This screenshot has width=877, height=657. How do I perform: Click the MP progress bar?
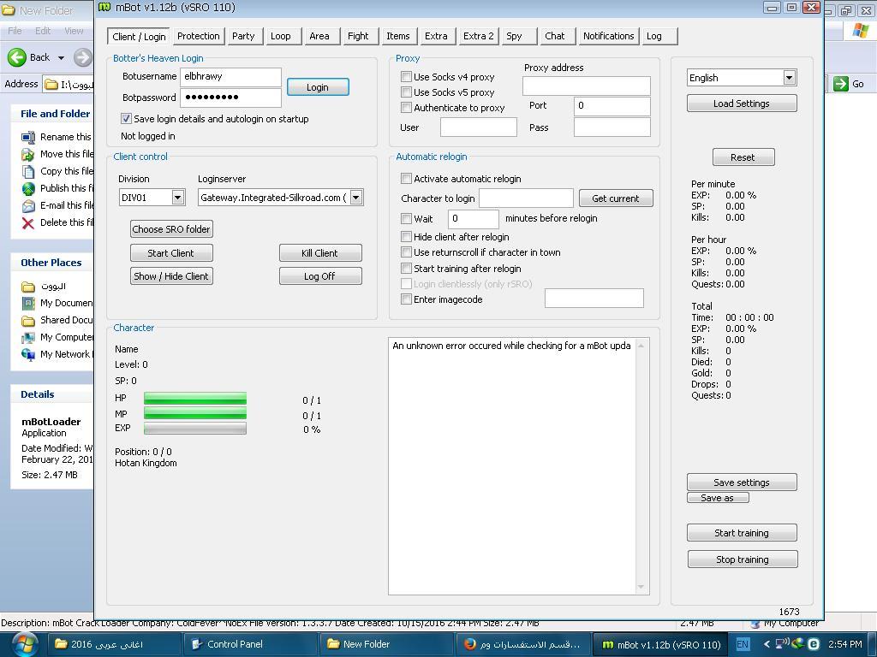tap(195, 413)
